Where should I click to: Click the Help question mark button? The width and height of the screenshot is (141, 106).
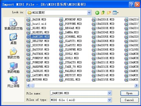pyautogui.click(x=131, y=4)
